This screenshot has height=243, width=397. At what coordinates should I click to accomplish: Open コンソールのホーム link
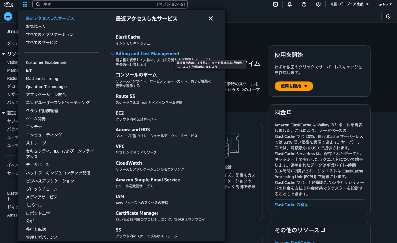(x=136, y=75)
